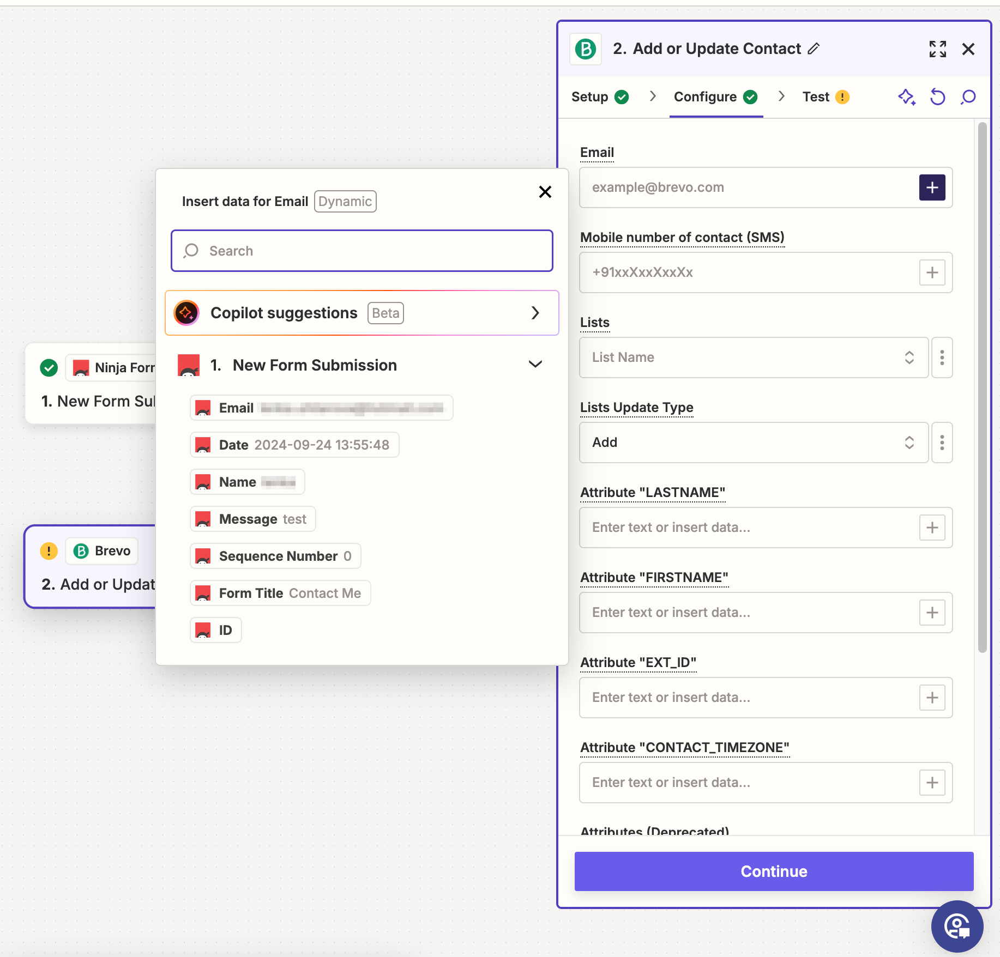Collapse the New Form Submission section

coord(535,365)
